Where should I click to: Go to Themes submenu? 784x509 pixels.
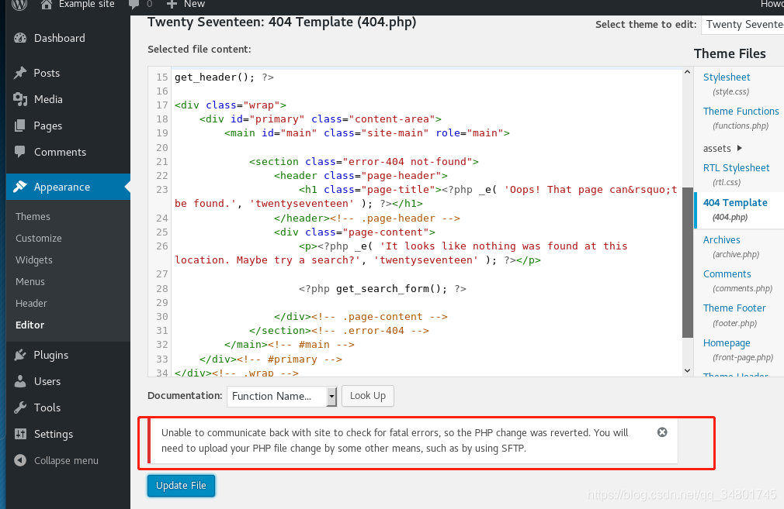pyautogui.click(x=33, y=217)
